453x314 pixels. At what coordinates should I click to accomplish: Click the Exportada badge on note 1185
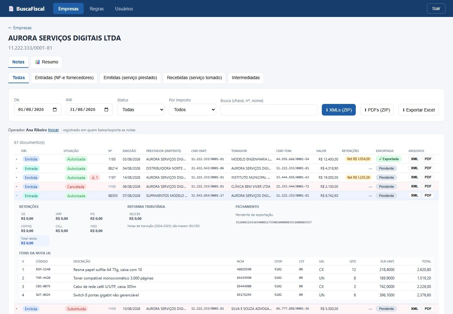click(x=389, y=159)
